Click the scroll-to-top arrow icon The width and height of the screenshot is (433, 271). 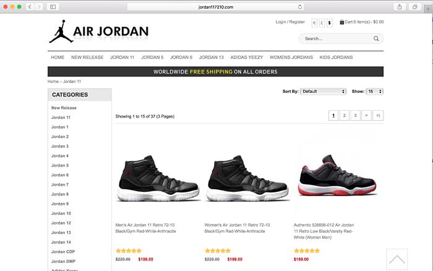pos(397,259)
